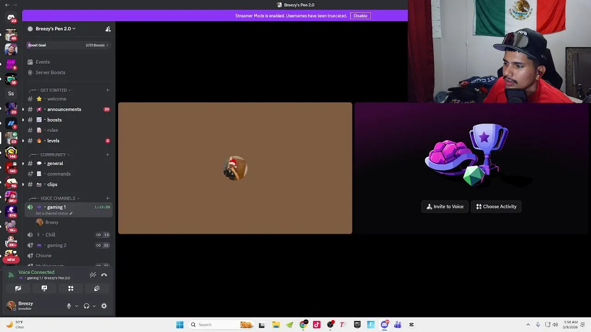
Task: Open the Activities launcher icon in voice panel
Action: pos(71,288)
